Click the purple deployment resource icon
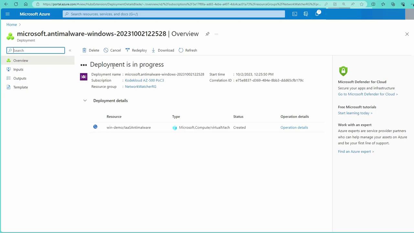 click(x=83, y=77)
